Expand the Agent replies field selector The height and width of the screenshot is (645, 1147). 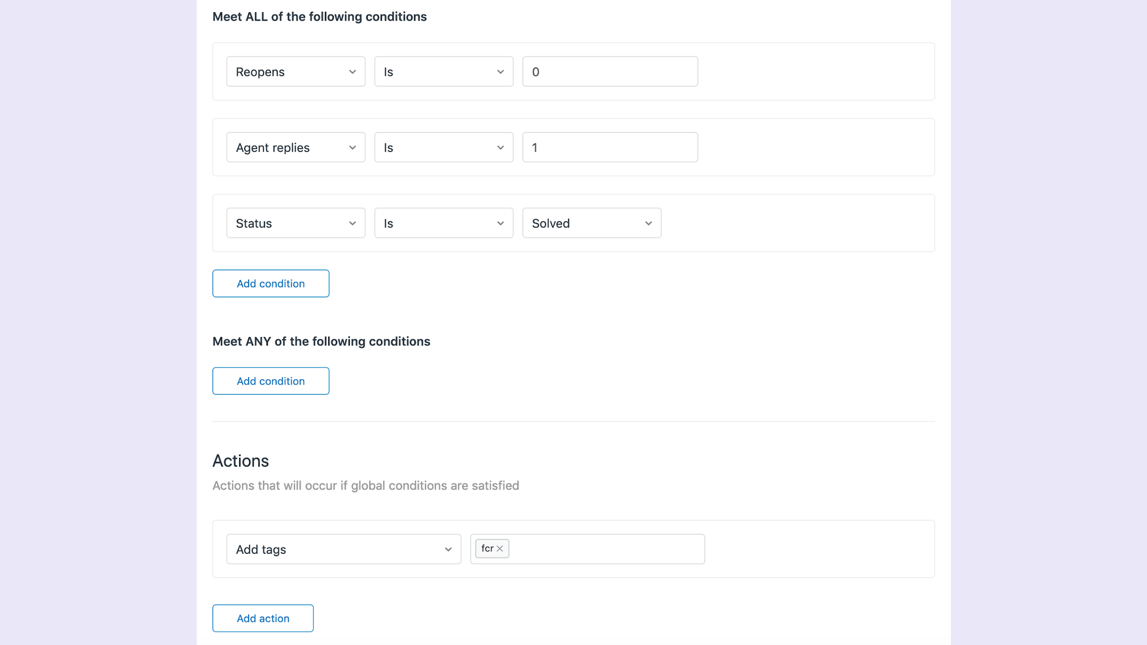(x=295, y=147)
